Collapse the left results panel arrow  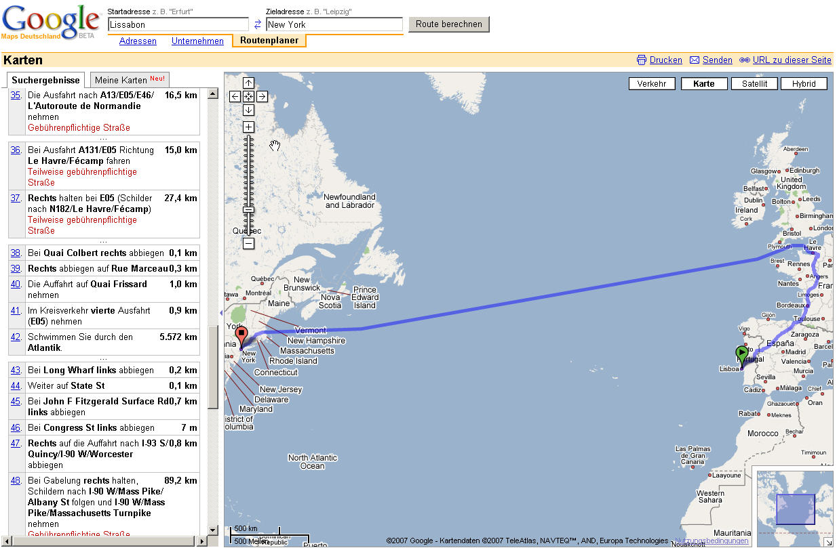tap(220, 312)
